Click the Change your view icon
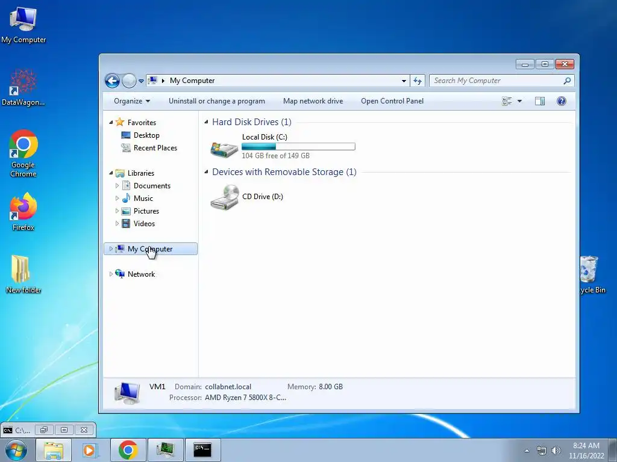617x462 pixels. [507, 101]
